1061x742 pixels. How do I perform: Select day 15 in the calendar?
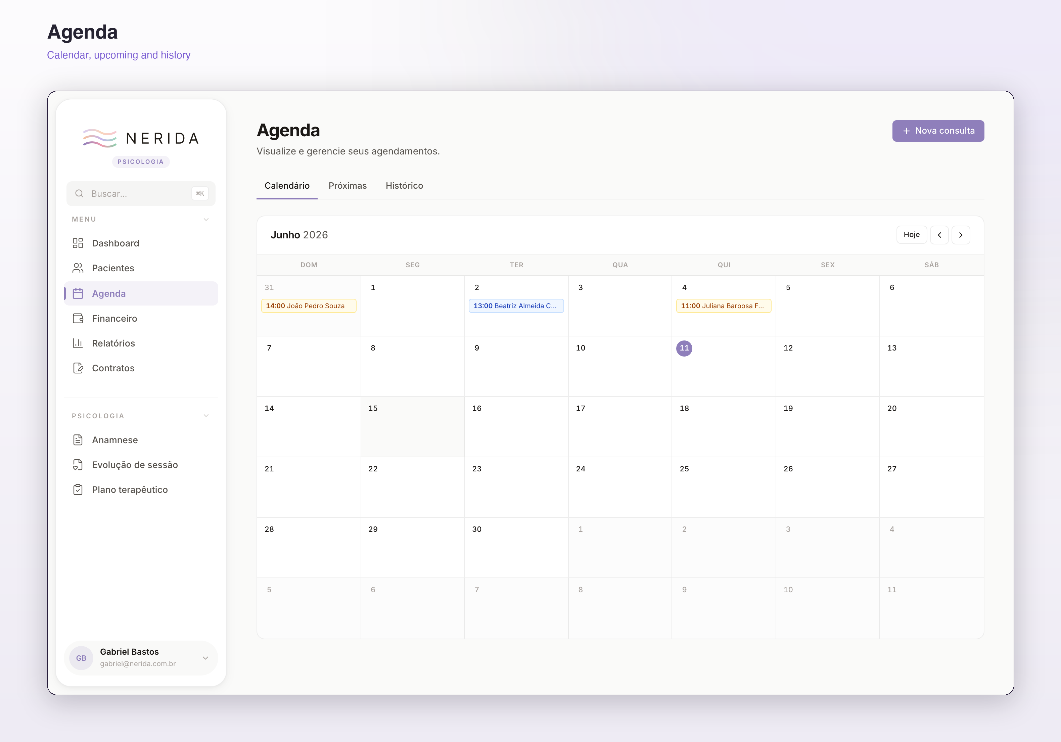pos(413,426)
